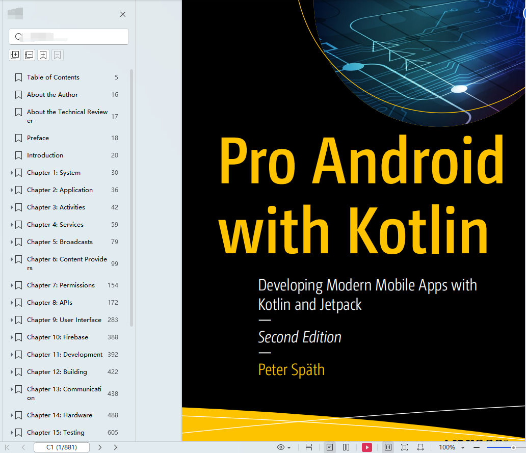Expand the Chapter 11: Development bookmark
526x453 pixels.
pyautogui.click(x=12, y=355)
